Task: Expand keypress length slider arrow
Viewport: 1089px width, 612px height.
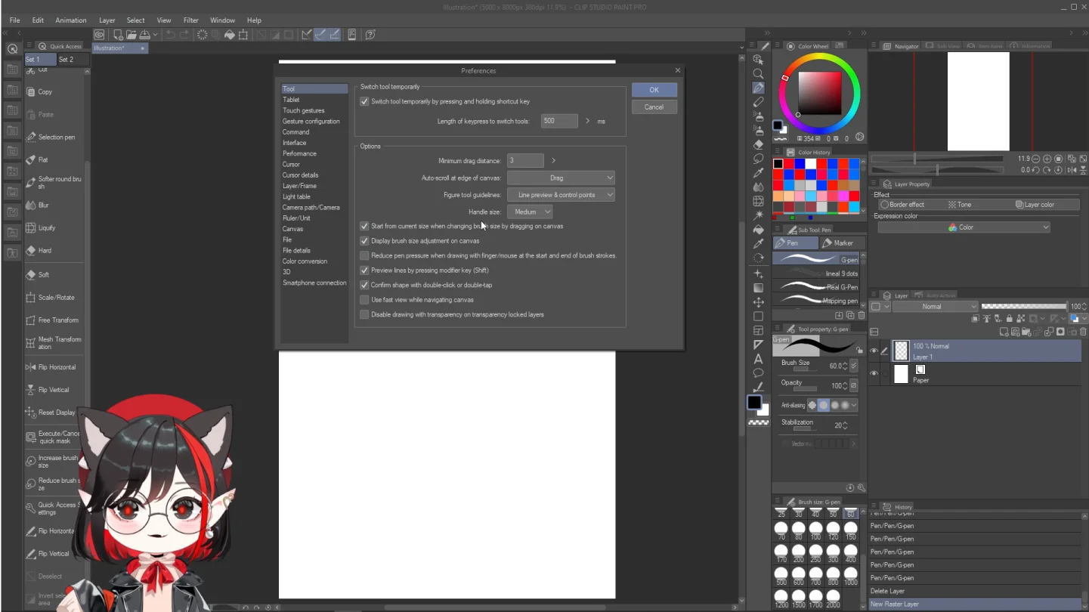Action: 587,121
